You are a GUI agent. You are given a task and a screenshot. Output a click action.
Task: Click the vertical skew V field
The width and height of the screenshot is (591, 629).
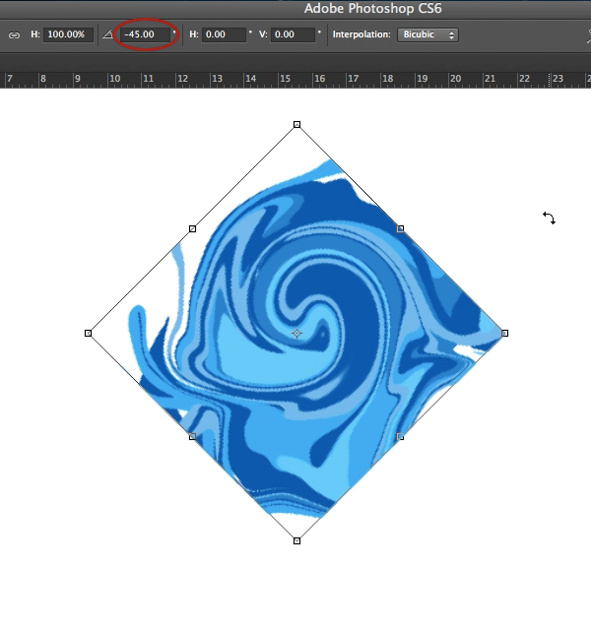295,34
